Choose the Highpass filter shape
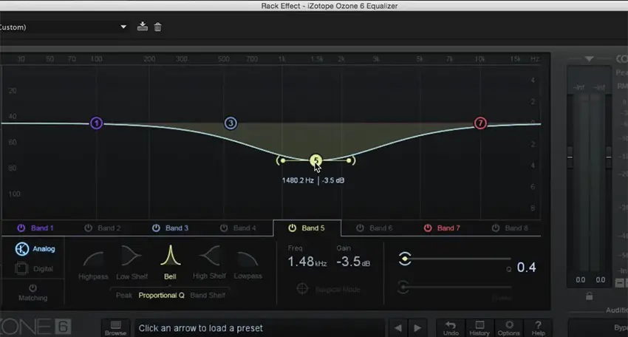 coord(93,265)
